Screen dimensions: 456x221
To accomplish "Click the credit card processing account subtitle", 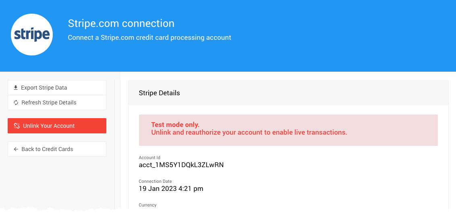I will 149,37.
